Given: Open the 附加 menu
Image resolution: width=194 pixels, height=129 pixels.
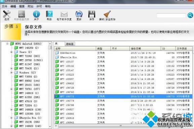Looking at the screenshot, I should (x=31, y=6).
